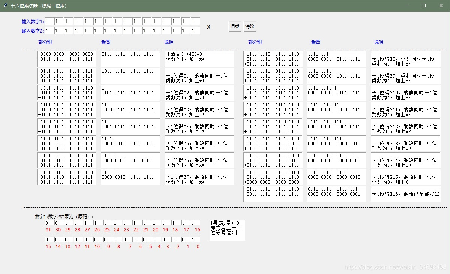
Task: Click the right column 乘数 header
Action: coord(316,42)
